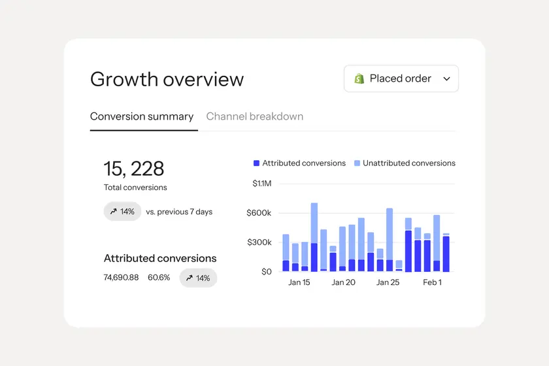Click the Feb 1 axis label

[x=433, y=282]
